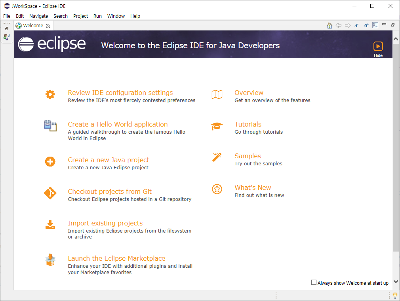Screen dimensions: 400x301
Task: Open the Edit menu
Action: (20, 16)
